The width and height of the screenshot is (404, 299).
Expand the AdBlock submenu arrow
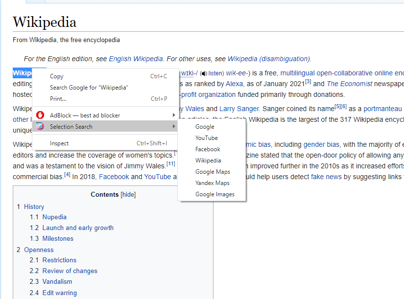coord(173,115)
